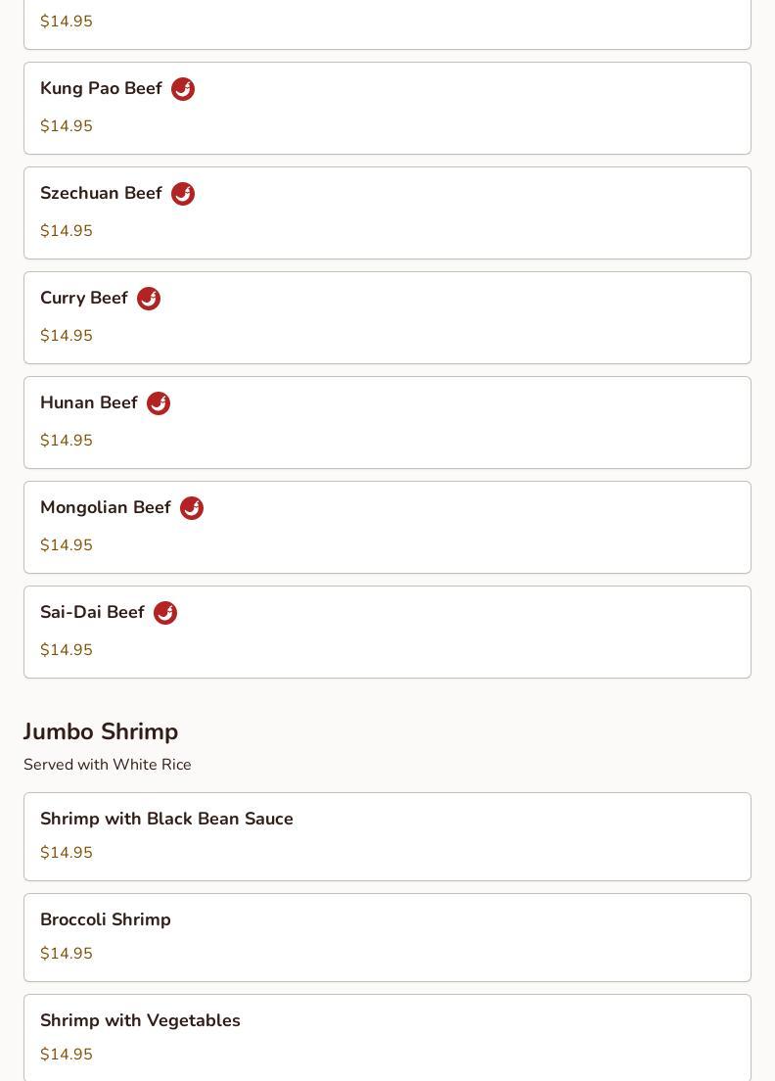This screenshot has width=775, height=1081.
Task: Click the Jumbo Shrimp section heading
Action: (x=101, y=731)
